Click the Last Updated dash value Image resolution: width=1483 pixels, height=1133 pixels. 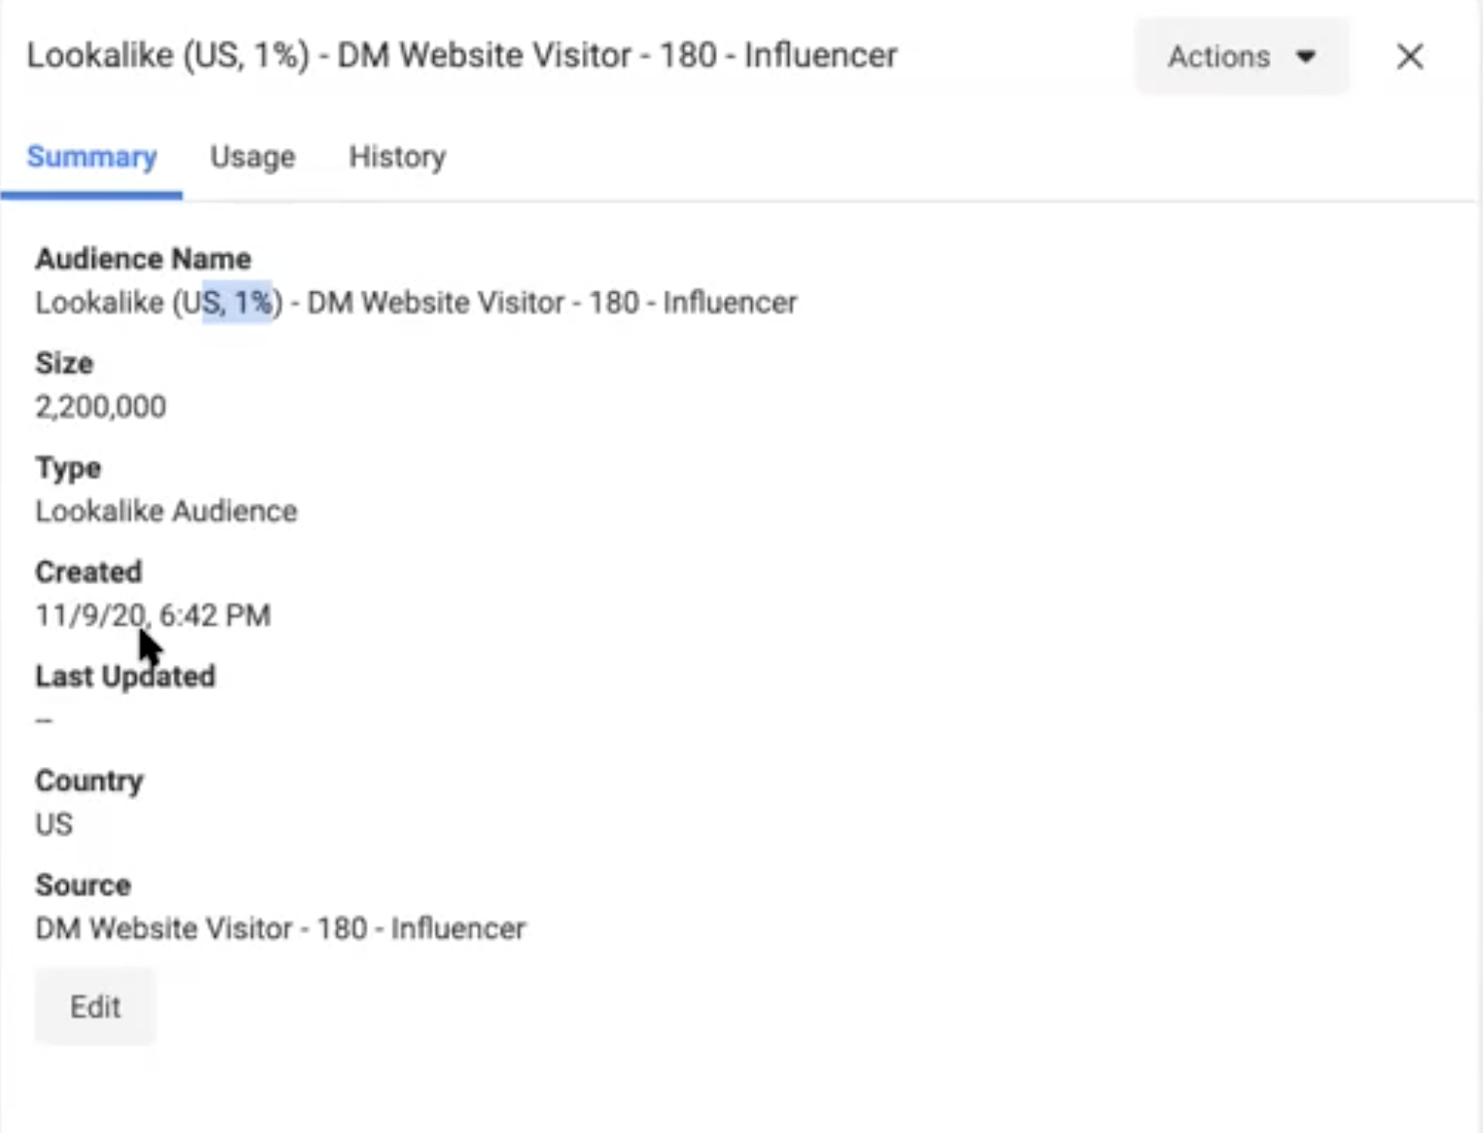point(44,720)
